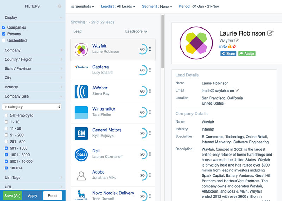
Task: Click the Apply filters button
Action: pos(32,196)
